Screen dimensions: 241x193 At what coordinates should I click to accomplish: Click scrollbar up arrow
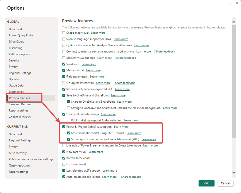coord(234,22)
